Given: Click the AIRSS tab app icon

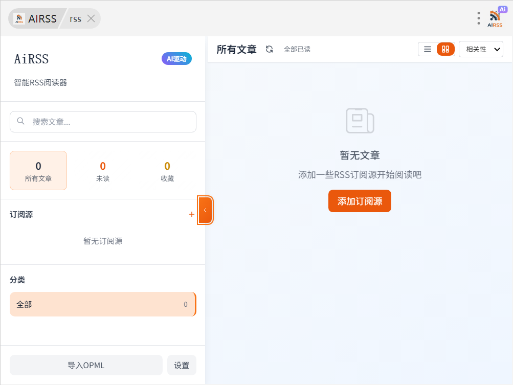Looking at the screenshot, I should (19, 18).
